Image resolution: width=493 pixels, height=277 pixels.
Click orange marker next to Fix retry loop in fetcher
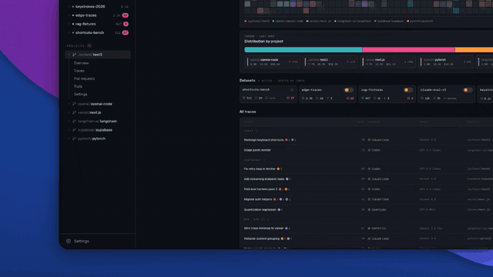coord(278,169)
